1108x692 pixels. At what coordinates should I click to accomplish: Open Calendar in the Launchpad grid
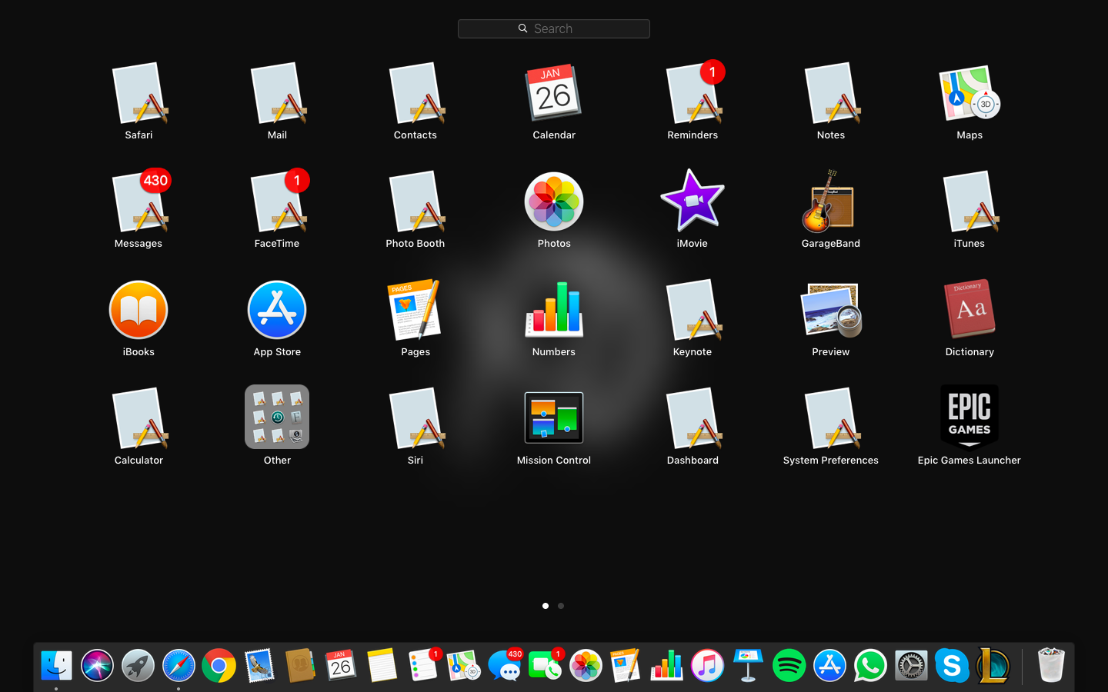[x=554, y=94]
